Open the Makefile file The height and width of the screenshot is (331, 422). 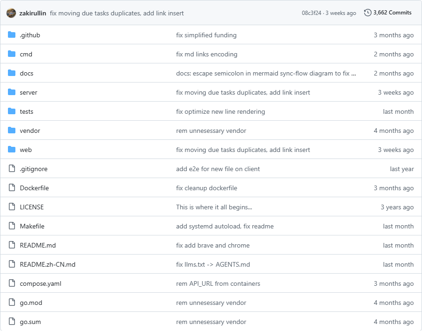point(32,226)
